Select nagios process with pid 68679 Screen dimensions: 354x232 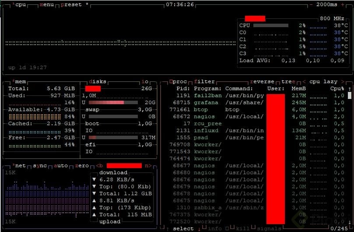coord(257,186)
